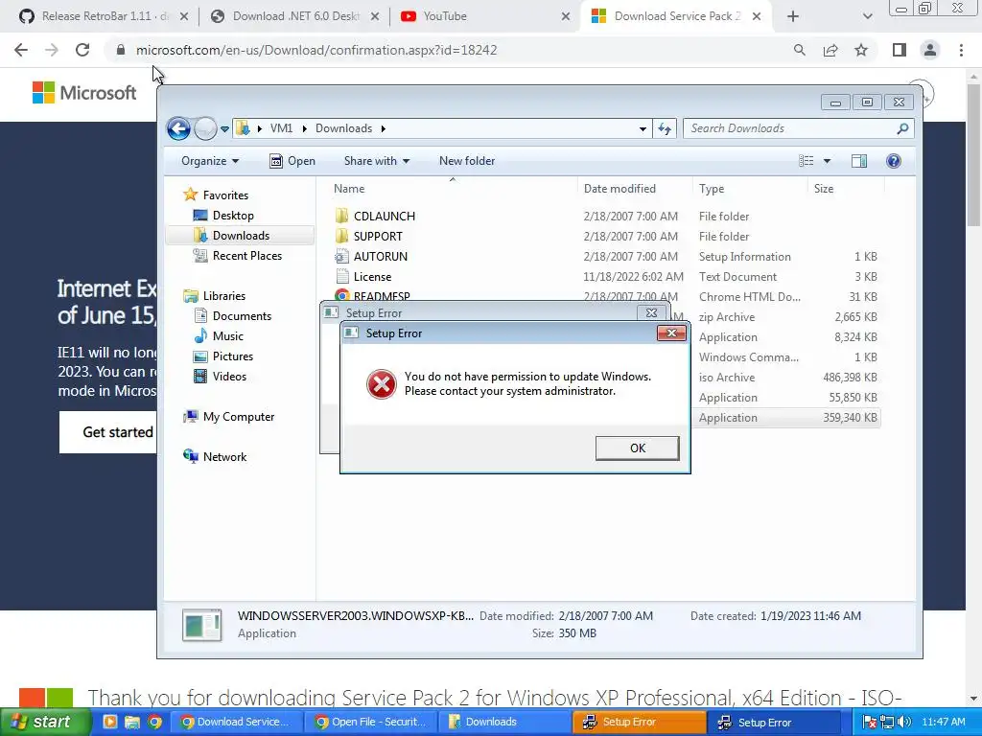982x736 pixels.
Task: Select the READMESP Chrome HTML file
Action: point(382,296)
